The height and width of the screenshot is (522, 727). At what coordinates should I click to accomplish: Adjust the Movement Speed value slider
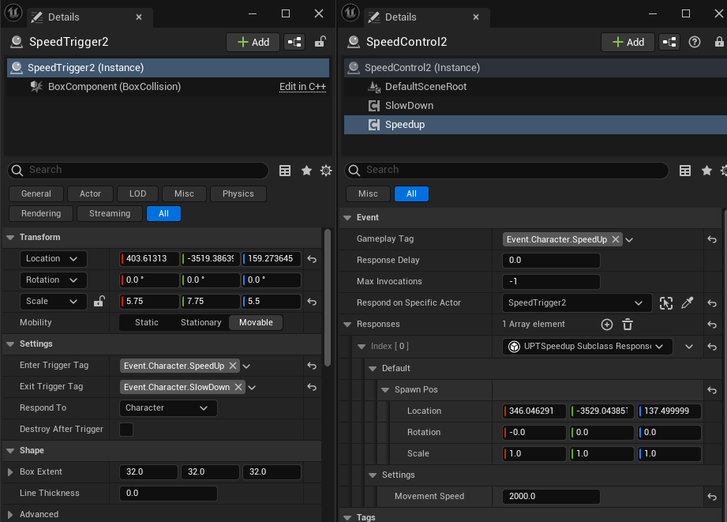click(550, 496)
